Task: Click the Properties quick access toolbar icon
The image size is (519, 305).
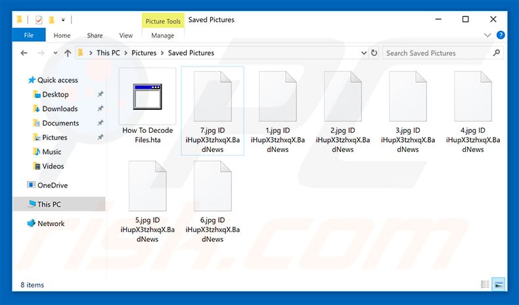Action: coord(39,20)
